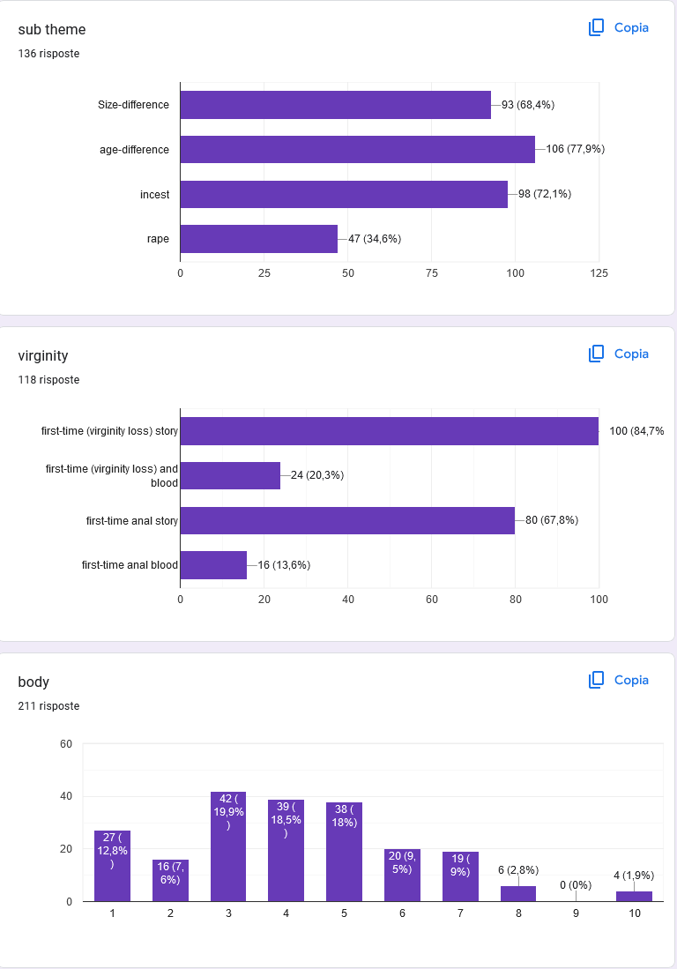This screenshot has height=969, width=677.
Task: Select the age-difference bar showing 106 responses
Action: (x=357, y=149)
